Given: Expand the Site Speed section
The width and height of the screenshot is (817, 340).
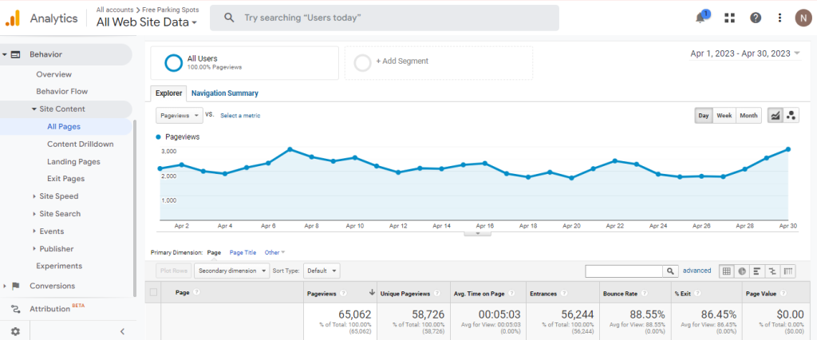Looking at the screenshot, I should coord(58,196).
